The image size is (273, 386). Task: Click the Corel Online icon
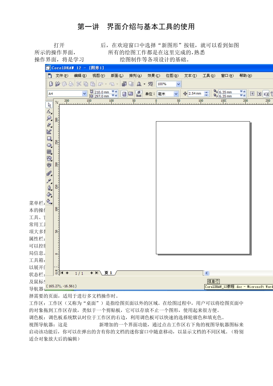tap(151, 84)
